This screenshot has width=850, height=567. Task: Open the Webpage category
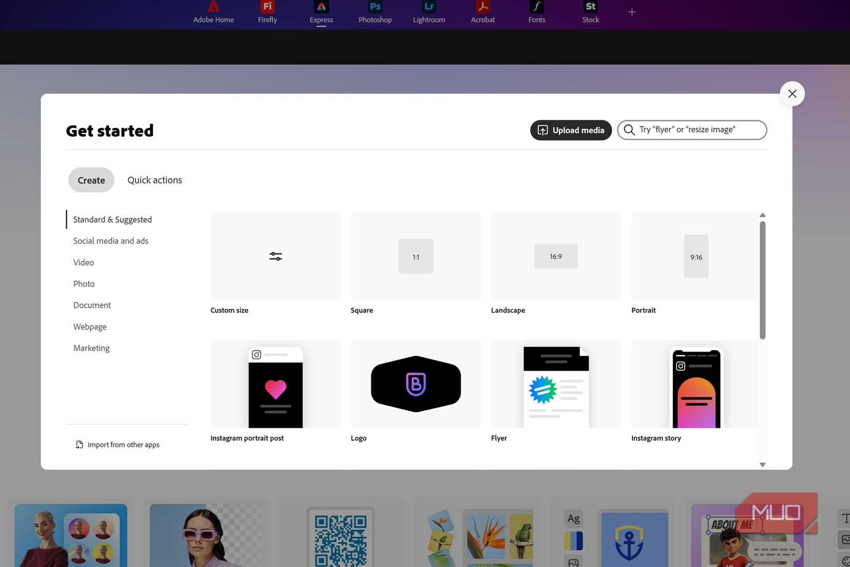click(90, 327)
